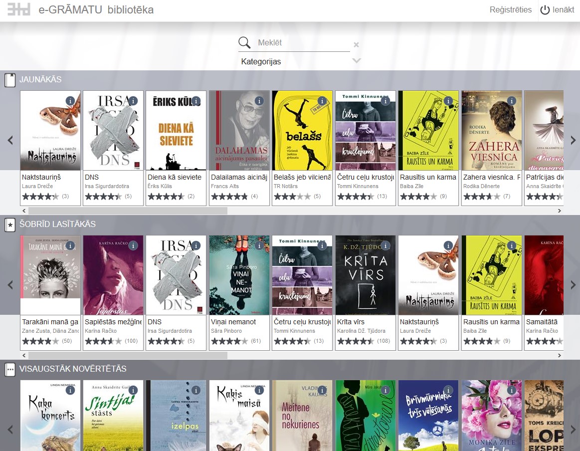580x451 pixels.
Task: Open the Krīta vīrs book cover
Action: 366,275
